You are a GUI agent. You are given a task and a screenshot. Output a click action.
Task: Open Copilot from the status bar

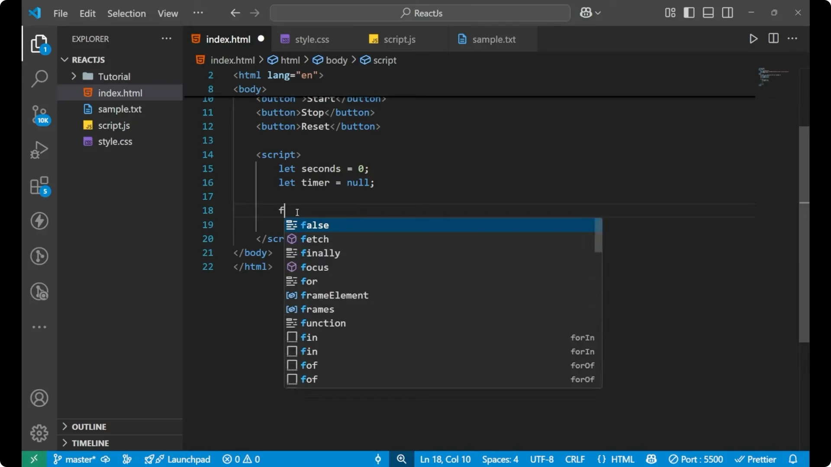(x=651, y=459)
